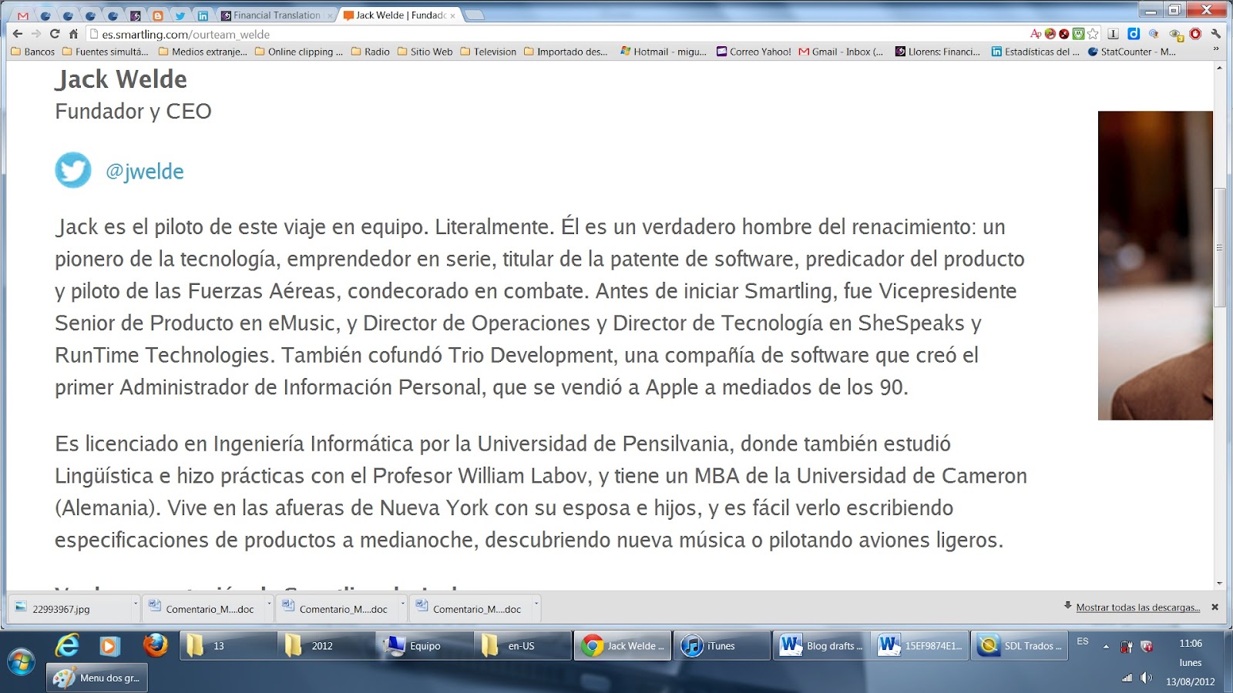Open the Radio bookmarks folder
Screen dimensions: 1233x693
(370, 52)
